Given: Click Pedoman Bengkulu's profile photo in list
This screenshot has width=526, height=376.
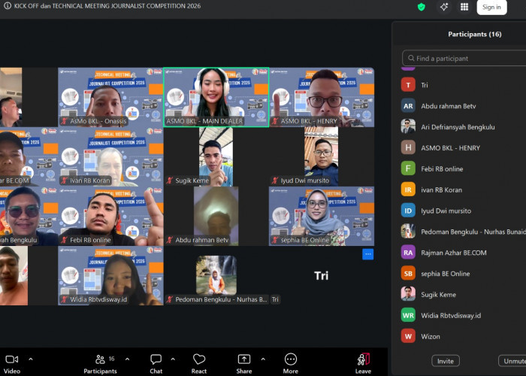Looking at the screenshot, I should pos(408,232).
